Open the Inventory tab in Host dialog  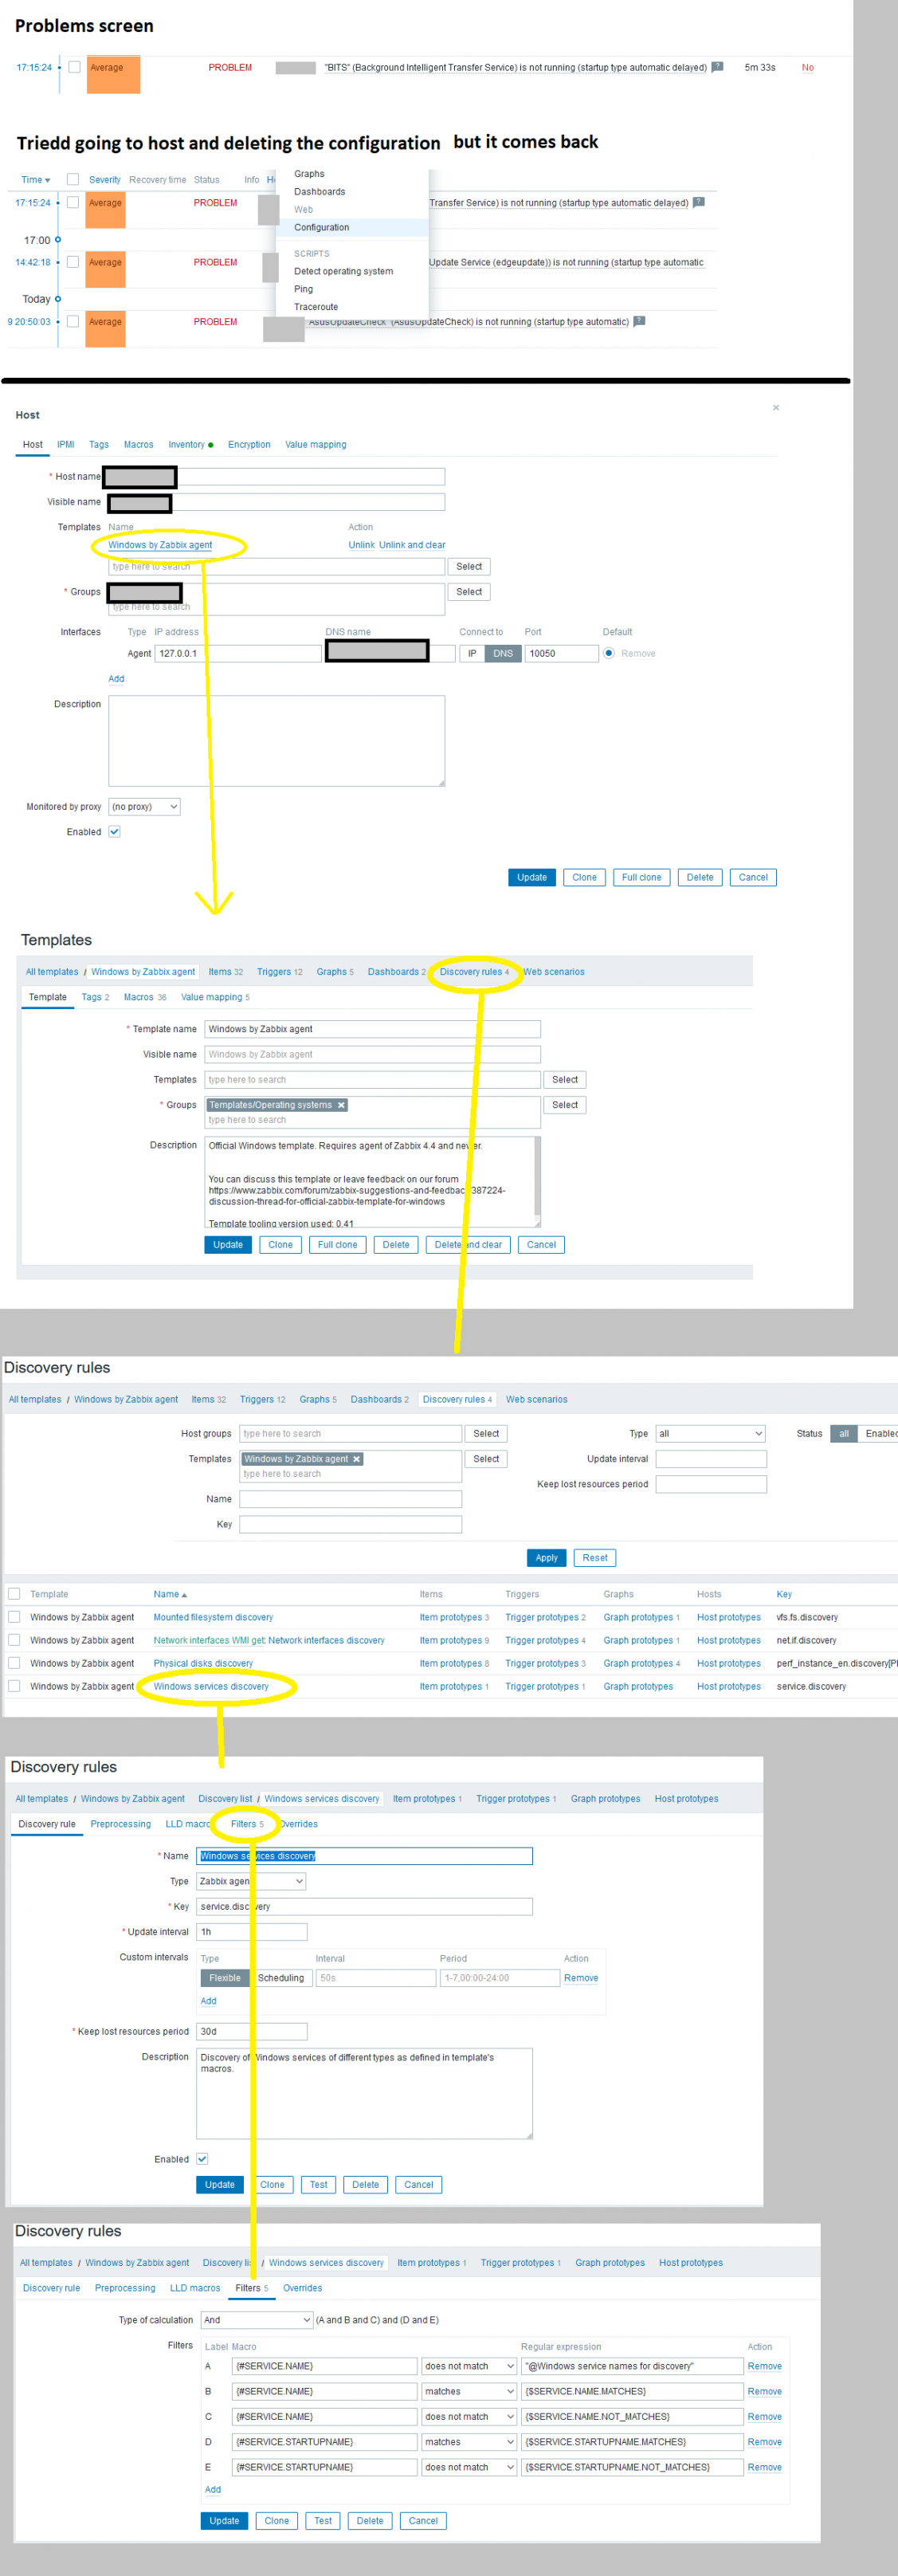[x=190, y=445]
